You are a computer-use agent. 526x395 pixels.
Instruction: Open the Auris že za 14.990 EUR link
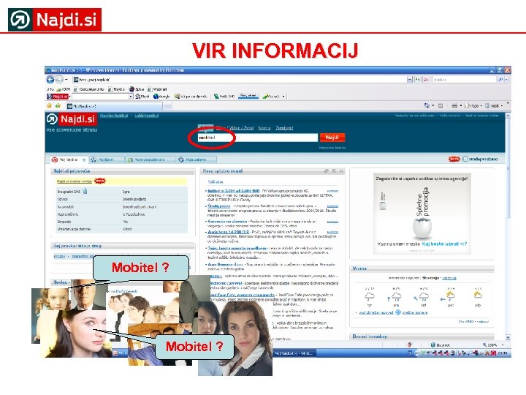point(228,232)
